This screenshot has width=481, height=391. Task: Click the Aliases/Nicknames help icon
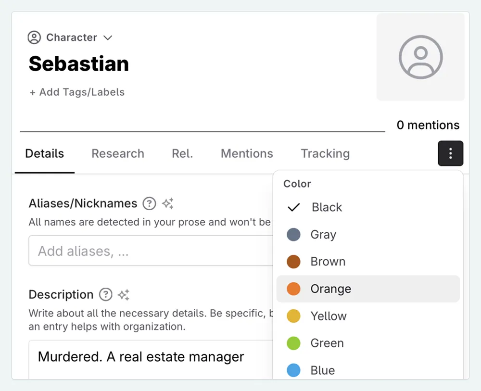[x=149, y=203]
